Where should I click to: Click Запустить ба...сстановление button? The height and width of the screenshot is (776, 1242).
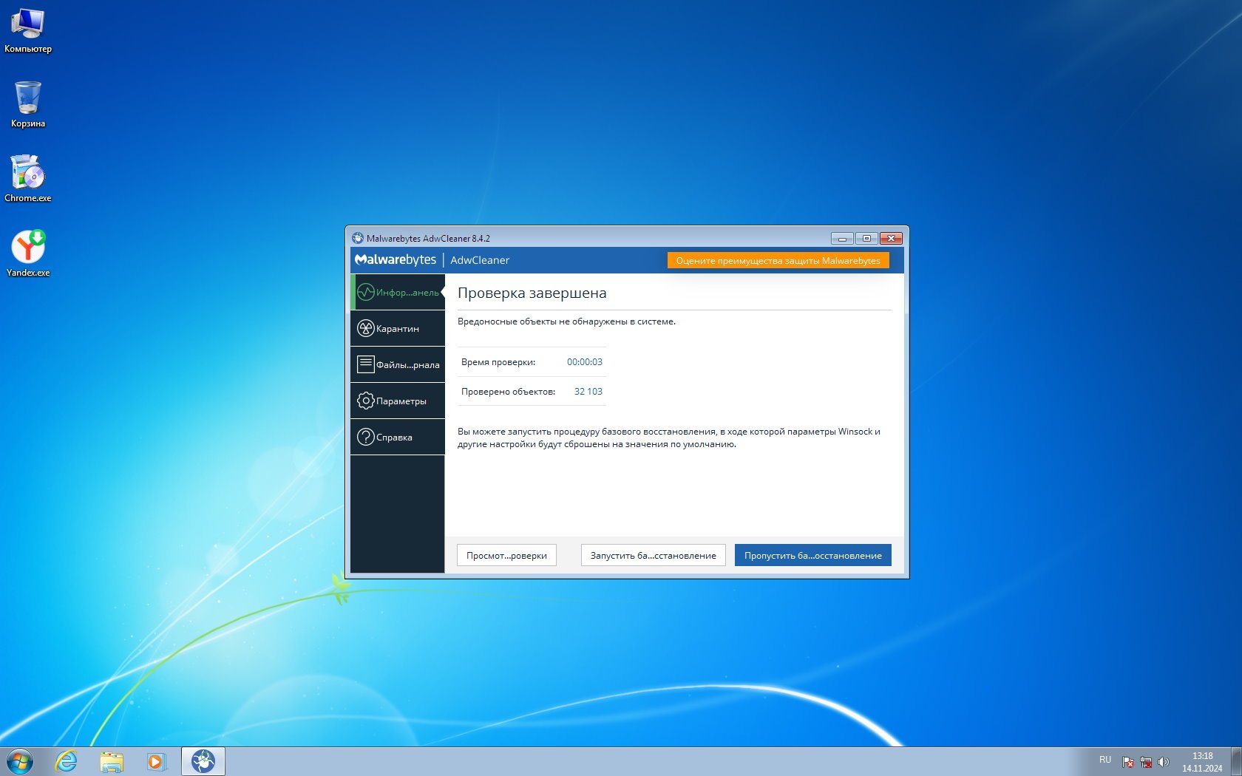tap(653, 555)
